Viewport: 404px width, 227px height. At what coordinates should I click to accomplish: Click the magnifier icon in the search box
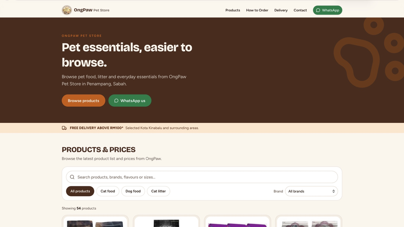[x=72, y=177]
